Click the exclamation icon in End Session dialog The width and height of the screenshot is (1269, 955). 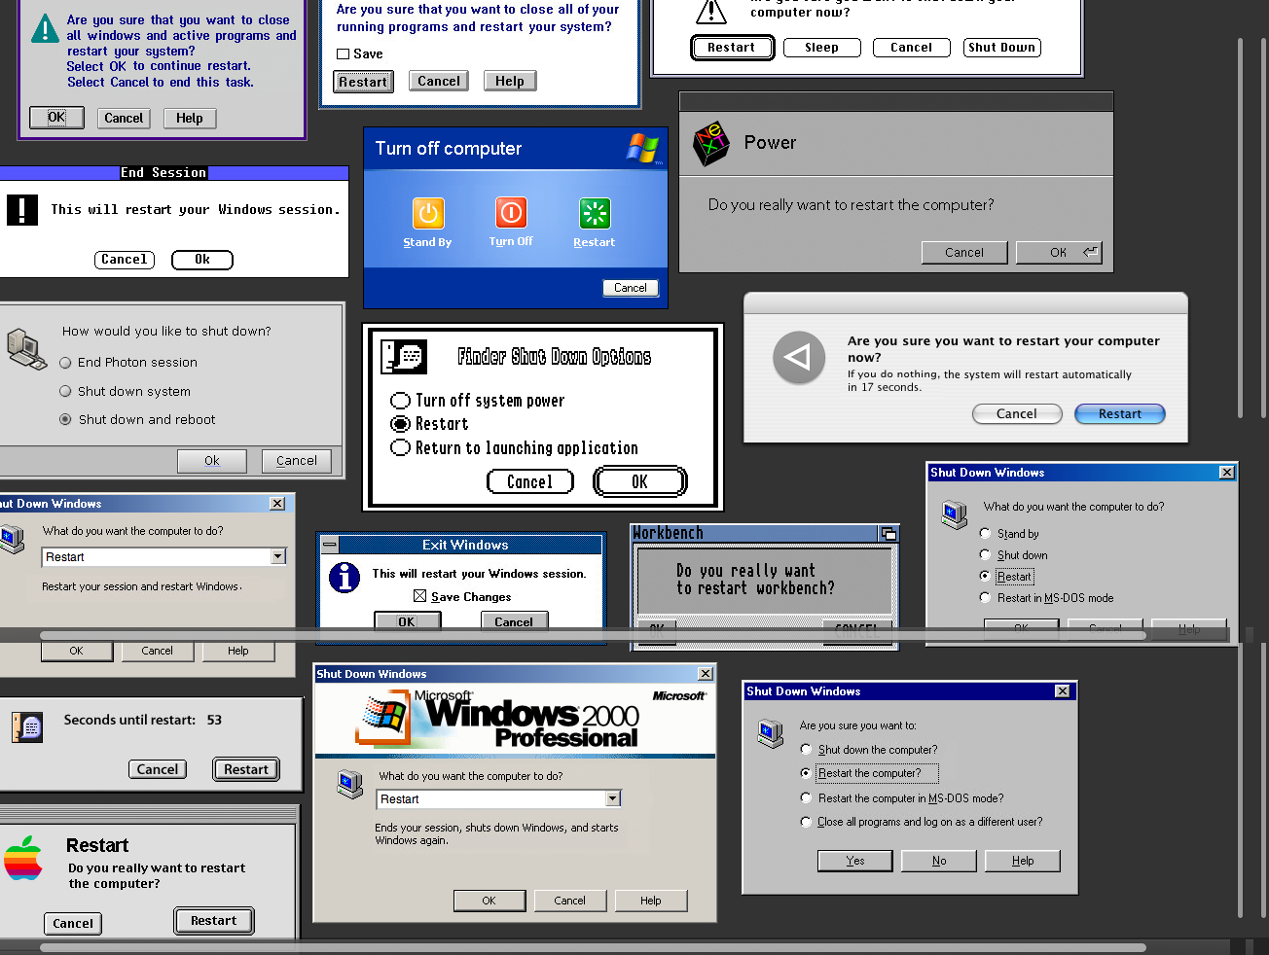tap(22, 210)
